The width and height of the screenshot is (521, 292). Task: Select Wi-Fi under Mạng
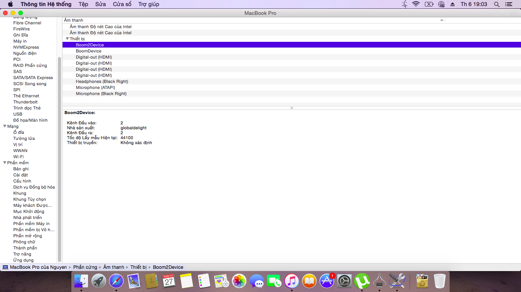click(18, 157)
